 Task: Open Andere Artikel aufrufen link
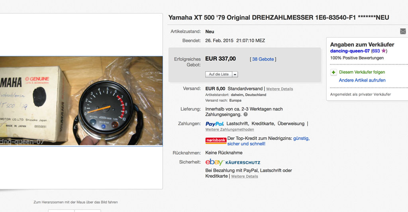click(x=362, y=80)
